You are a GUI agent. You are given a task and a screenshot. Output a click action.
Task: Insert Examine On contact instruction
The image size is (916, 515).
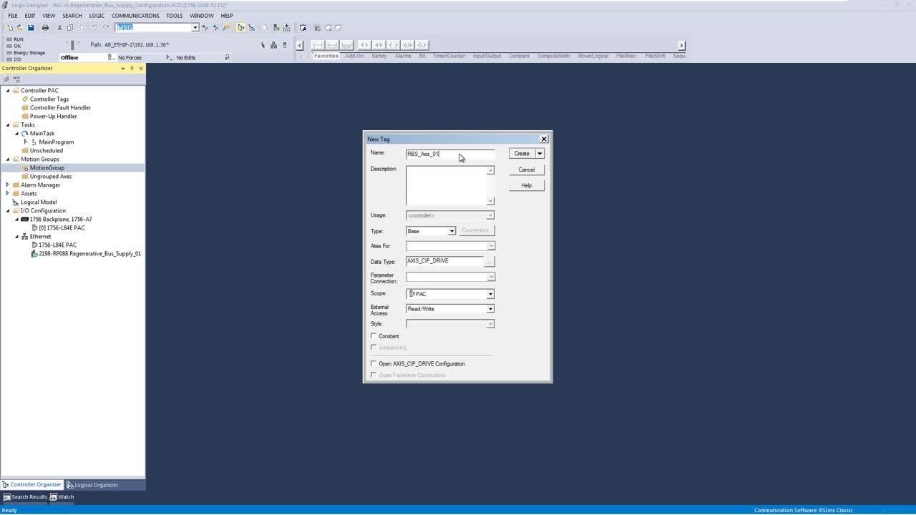click(364, 45)
